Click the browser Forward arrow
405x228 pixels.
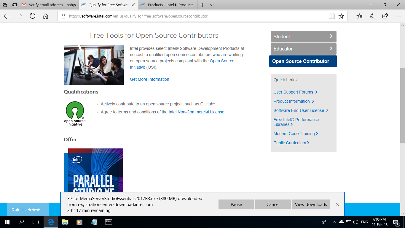pyautogui.click(x=20, y=16)
